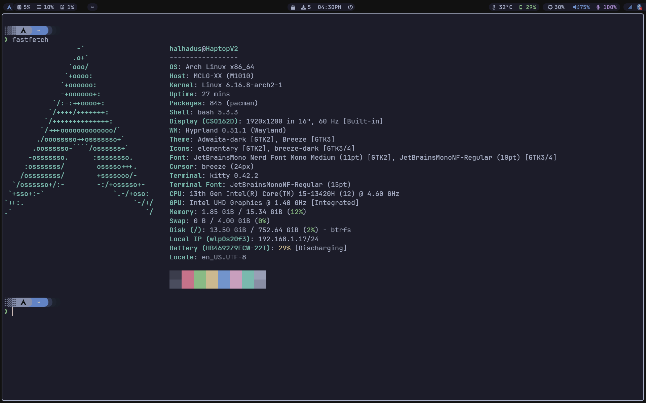Viewport: 646px width, 403px height.
Task: Click the brightness module showing 30%
Action: pyautogui.click(x=556, y=7)
